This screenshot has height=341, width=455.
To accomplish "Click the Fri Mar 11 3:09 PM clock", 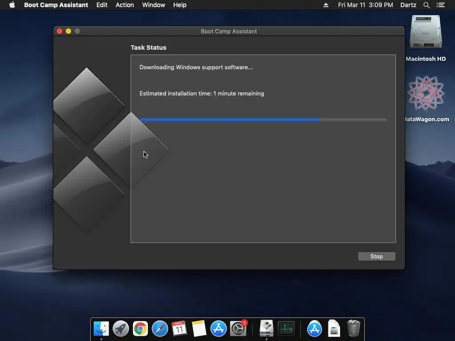I will tap(366, 5).
